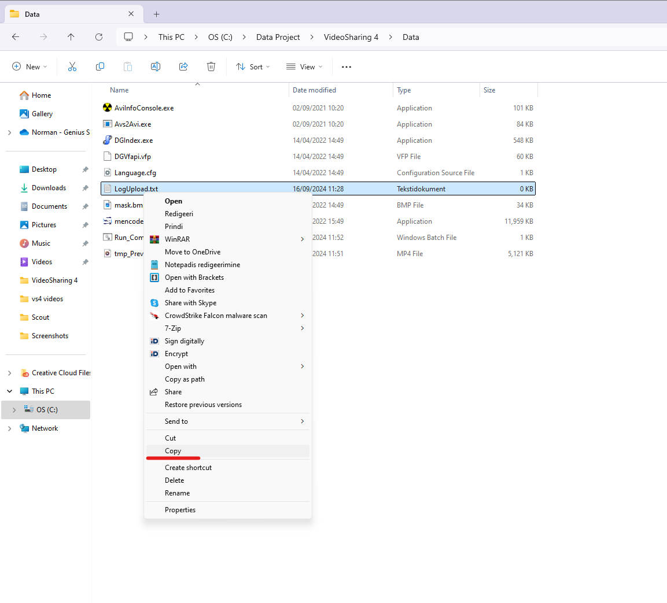The image size is (667, 603).
Task: Open the Downloads quick access folder
Action: point(49,187)
